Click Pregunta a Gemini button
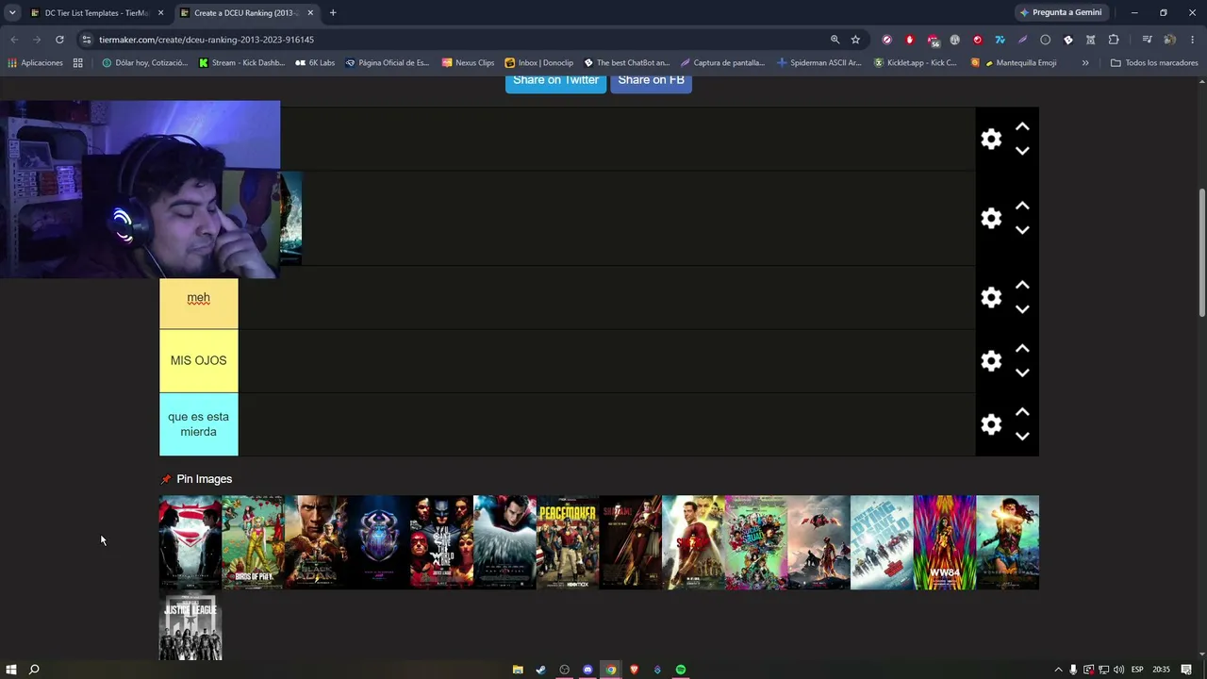Image resolution: width=1207 pixels, height=679 pixels. [x=1061, y=13]
